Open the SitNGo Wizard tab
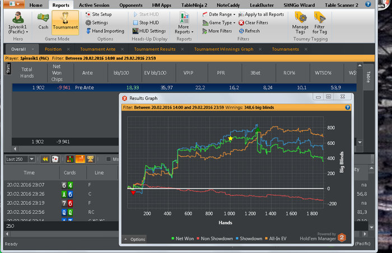The image size is (392, 253). coord(299,5)
